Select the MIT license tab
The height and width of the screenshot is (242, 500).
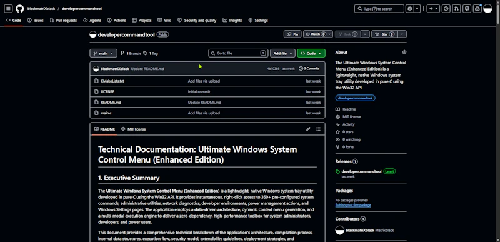point(133,129)
